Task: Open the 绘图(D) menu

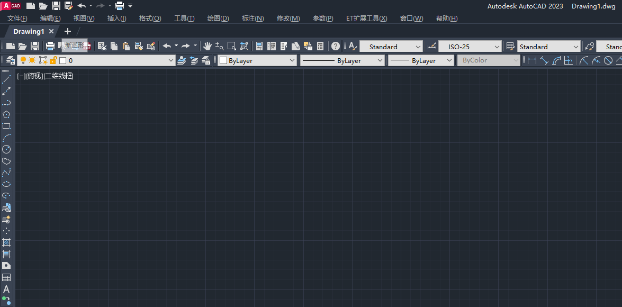Action: (218, 19)
